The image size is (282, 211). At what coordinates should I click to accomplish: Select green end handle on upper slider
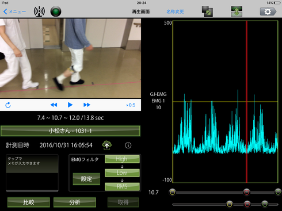click(278, 192)
